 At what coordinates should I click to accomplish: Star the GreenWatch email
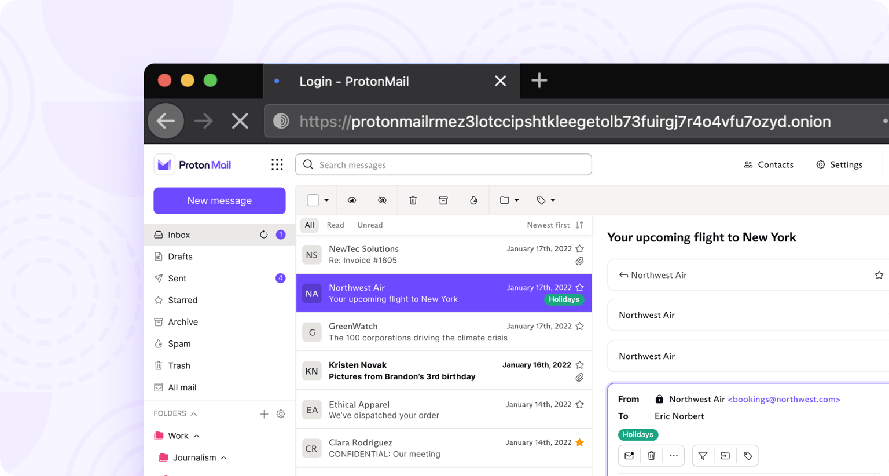(579, 327)
